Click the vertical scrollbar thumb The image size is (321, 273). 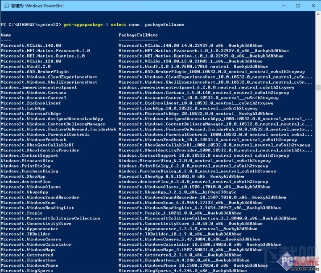point(318,88)
